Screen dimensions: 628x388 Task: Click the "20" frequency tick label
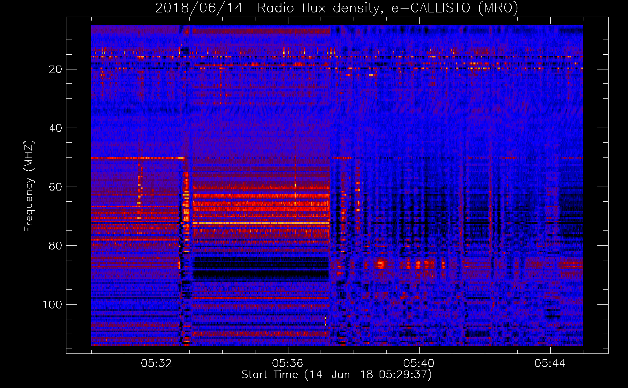pyautogui.click(x=56, y=69)
